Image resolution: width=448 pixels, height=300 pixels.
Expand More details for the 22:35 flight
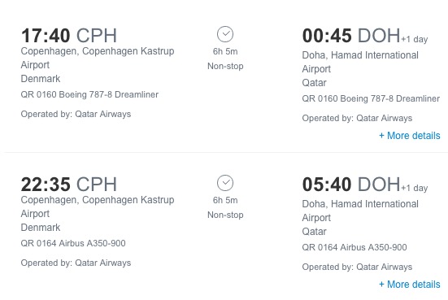click(x=410, y=285)
